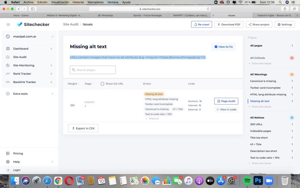Open the Pricing page
The width and height of the screenshot is (300, 188).
coord(18,153)
